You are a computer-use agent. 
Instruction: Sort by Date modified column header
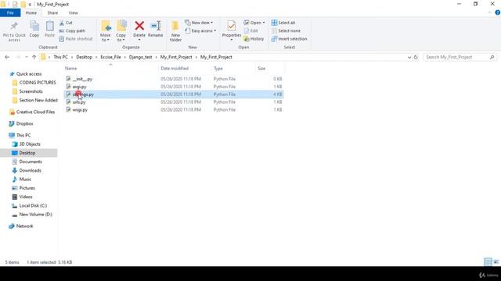pos(175,69)
